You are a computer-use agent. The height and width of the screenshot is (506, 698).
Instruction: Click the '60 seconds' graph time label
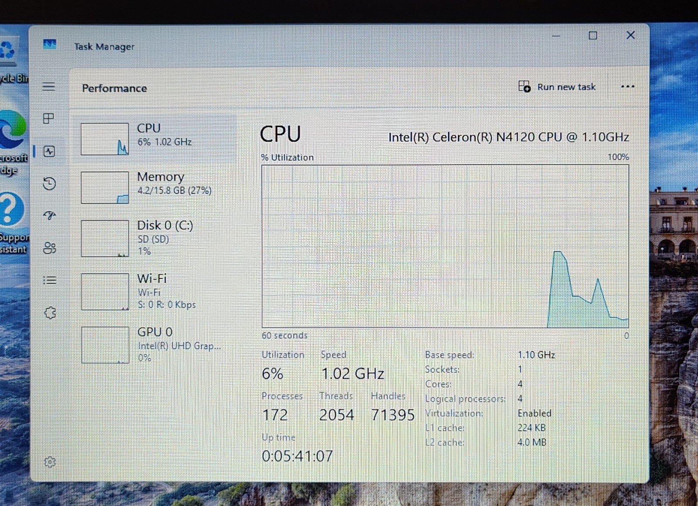[x=284, y=335]
